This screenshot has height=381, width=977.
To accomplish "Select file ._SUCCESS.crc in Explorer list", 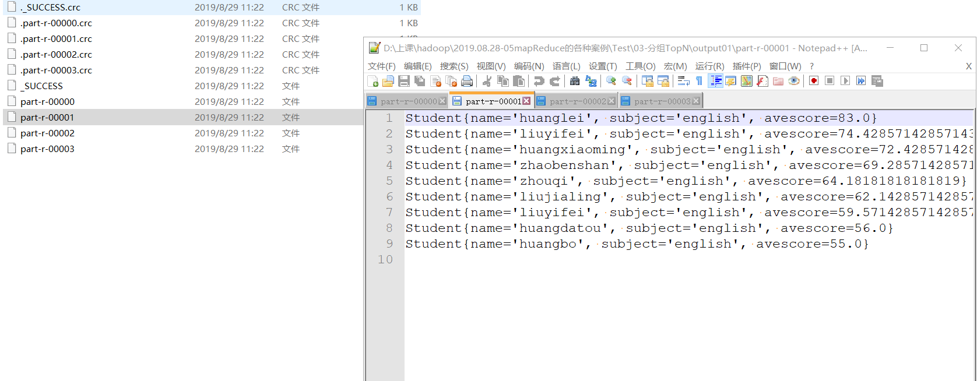I will click(213, 7).
